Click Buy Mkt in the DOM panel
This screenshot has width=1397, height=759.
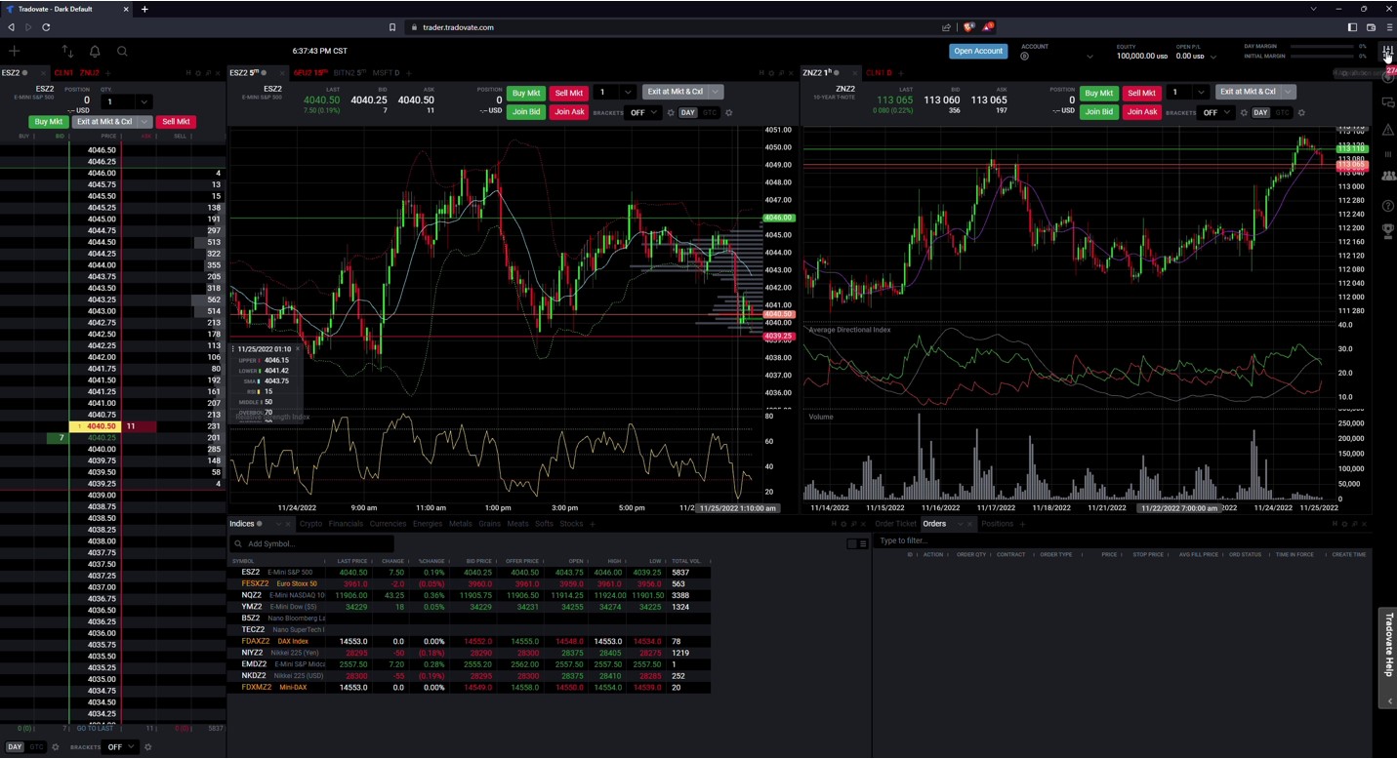tap(48, 122)
